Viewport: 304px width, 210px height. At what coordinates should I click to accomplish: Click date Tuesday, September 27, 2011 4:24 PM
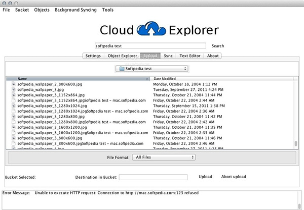pyautogui.click(x=188, y=90)
